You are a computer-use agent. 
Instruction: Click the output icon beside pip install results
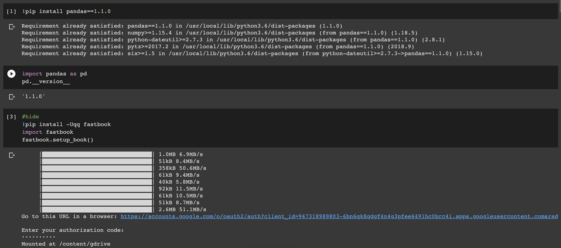[x=11, y=26]
